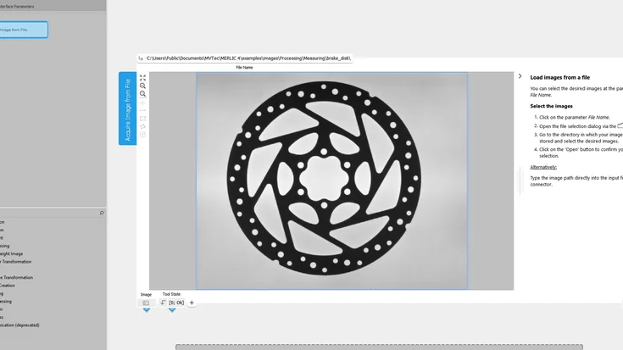623x350 pixels.
Task: Click the search magnifier in the tool library
Action: tap(102, 213)
